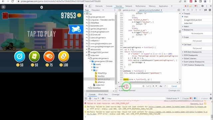Switch to the Application tab
Viewport: 213px width, 120px height.
163,6
